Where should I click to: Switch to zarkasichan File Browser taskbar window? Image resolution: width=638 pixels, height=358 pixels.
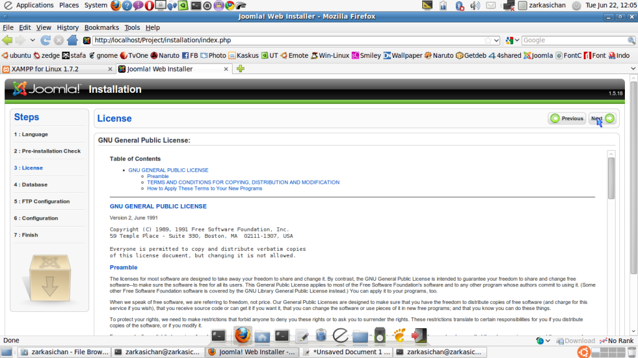(65, 352)
